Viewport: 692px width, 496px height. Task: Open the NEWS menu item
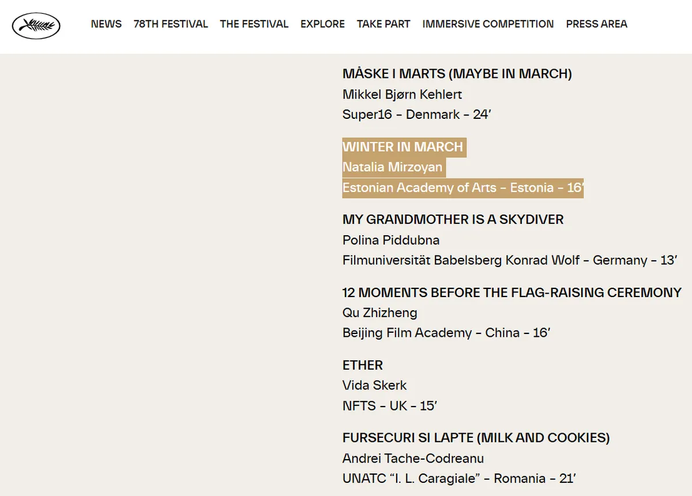tap(106, 24)
